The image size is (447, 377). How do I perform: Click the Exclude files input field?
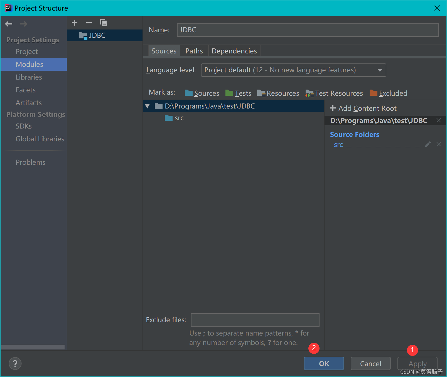(x=255, y=320)
